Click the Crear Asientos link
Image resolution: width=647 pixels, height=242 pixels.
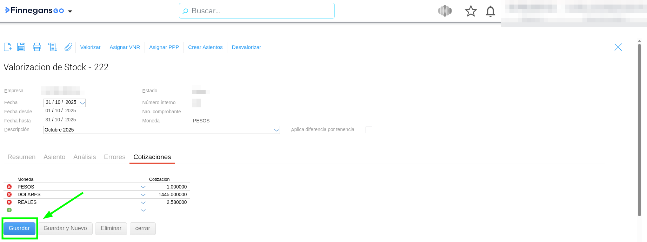tap(205, 47)
